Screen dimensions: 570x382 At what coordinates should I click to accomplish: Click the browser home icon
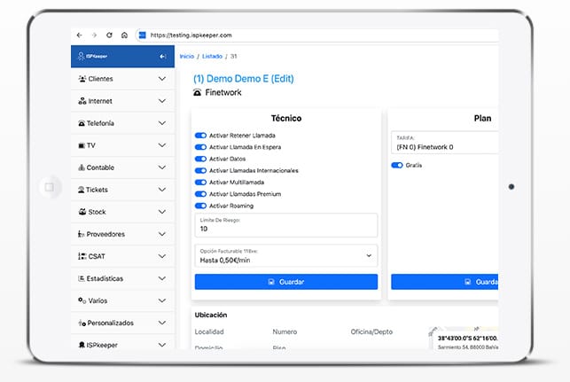(x=124, y=35)
